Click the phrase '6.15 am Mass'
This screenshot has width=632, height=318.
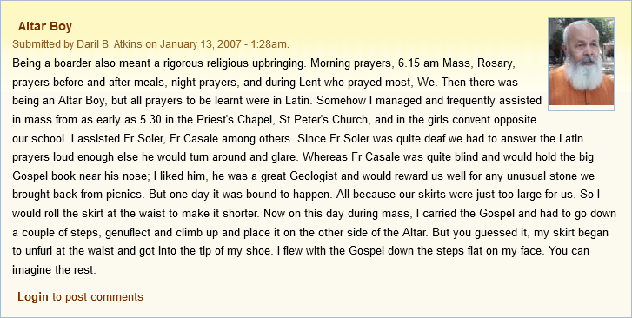[430, 63]
